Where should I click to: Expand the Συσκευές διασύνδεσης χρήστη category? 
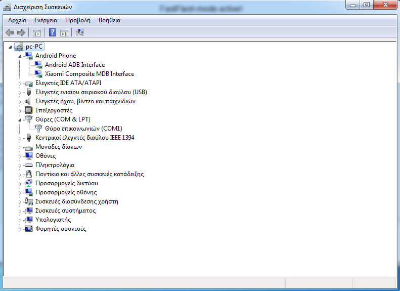click(20, 202)
